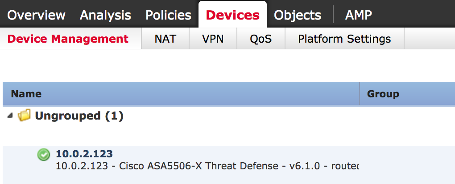Click the Ungrouped folder icon

point(24,116)
